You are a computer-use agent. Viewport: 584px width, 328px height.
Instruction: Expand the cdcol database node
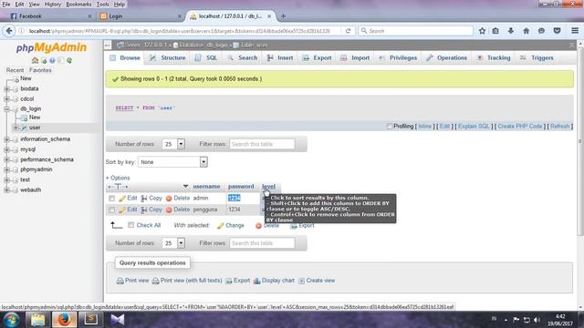(6, 99)
